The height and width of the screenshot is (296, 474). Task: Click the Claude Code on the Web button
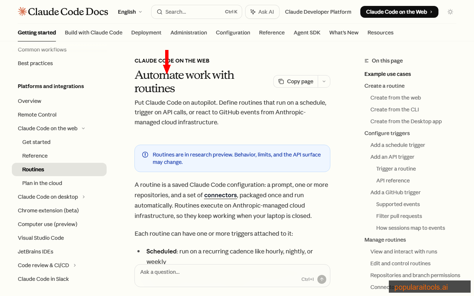click(399, 11)
